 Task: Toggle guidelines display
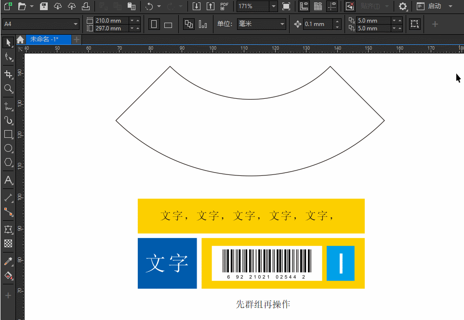(x=332, y=6)
